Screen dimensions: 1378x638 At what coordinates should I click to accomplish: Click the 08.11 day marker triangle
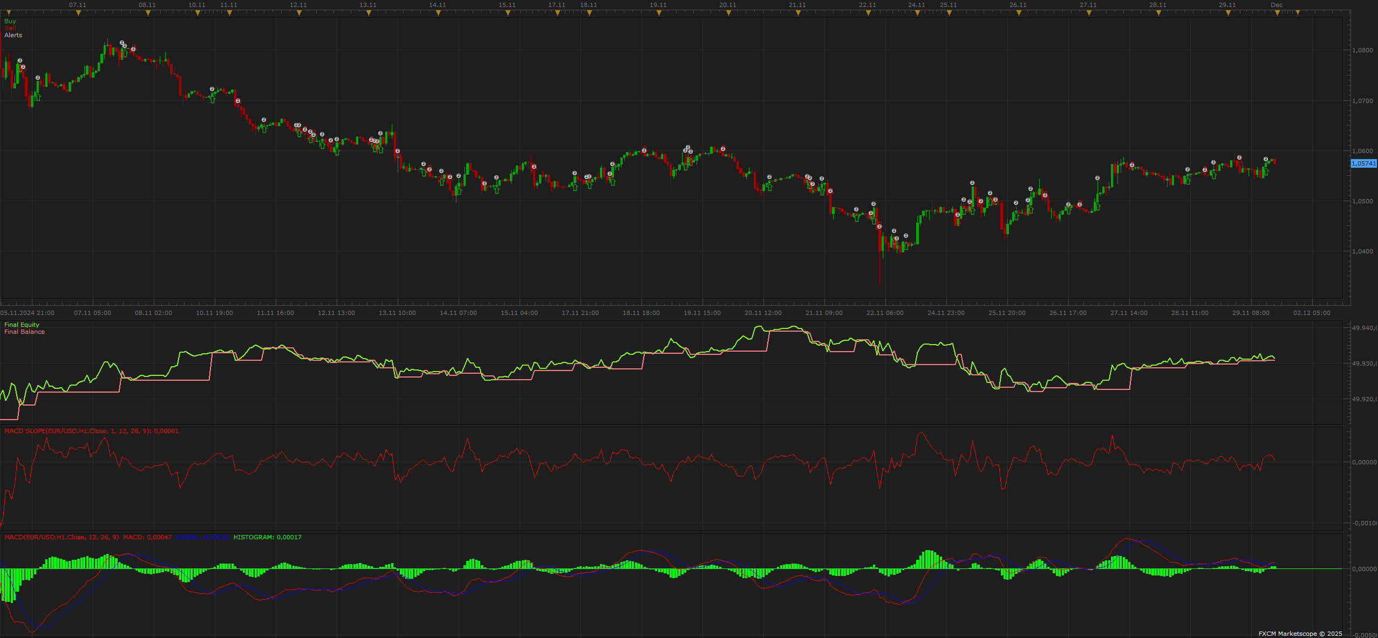point(148,13)
